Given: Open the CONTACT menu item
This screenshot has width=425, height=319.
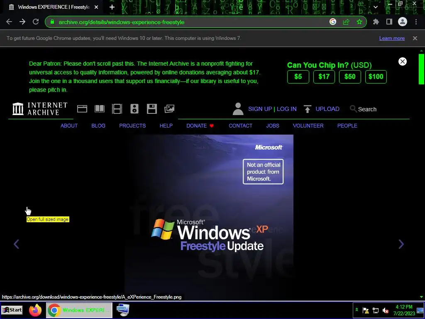Looking at the screenshot, I should [240, 126].
